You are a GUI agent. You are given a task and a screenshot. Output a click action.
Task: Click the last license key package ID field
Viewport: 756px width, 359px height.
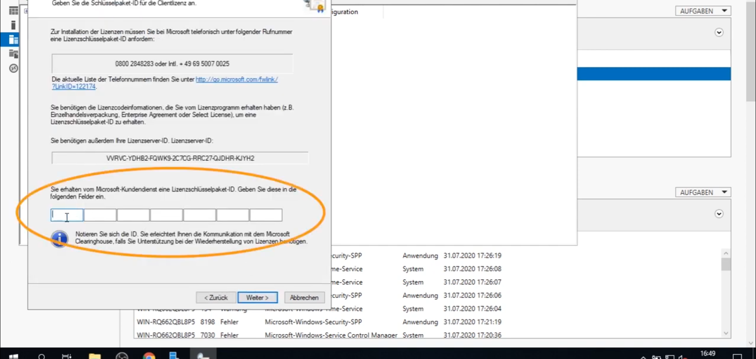tap(266, 215)
